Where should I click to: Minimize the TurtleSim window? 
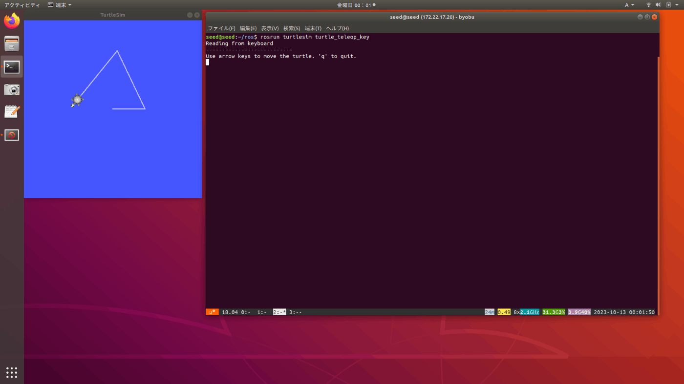(190, 15)
